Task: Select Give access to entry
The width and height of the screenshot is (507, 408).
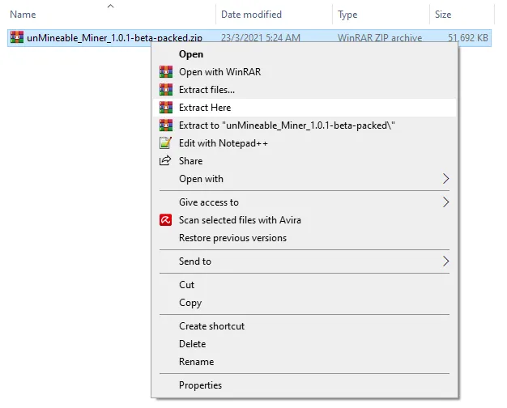Action: [x=305, y=202]
